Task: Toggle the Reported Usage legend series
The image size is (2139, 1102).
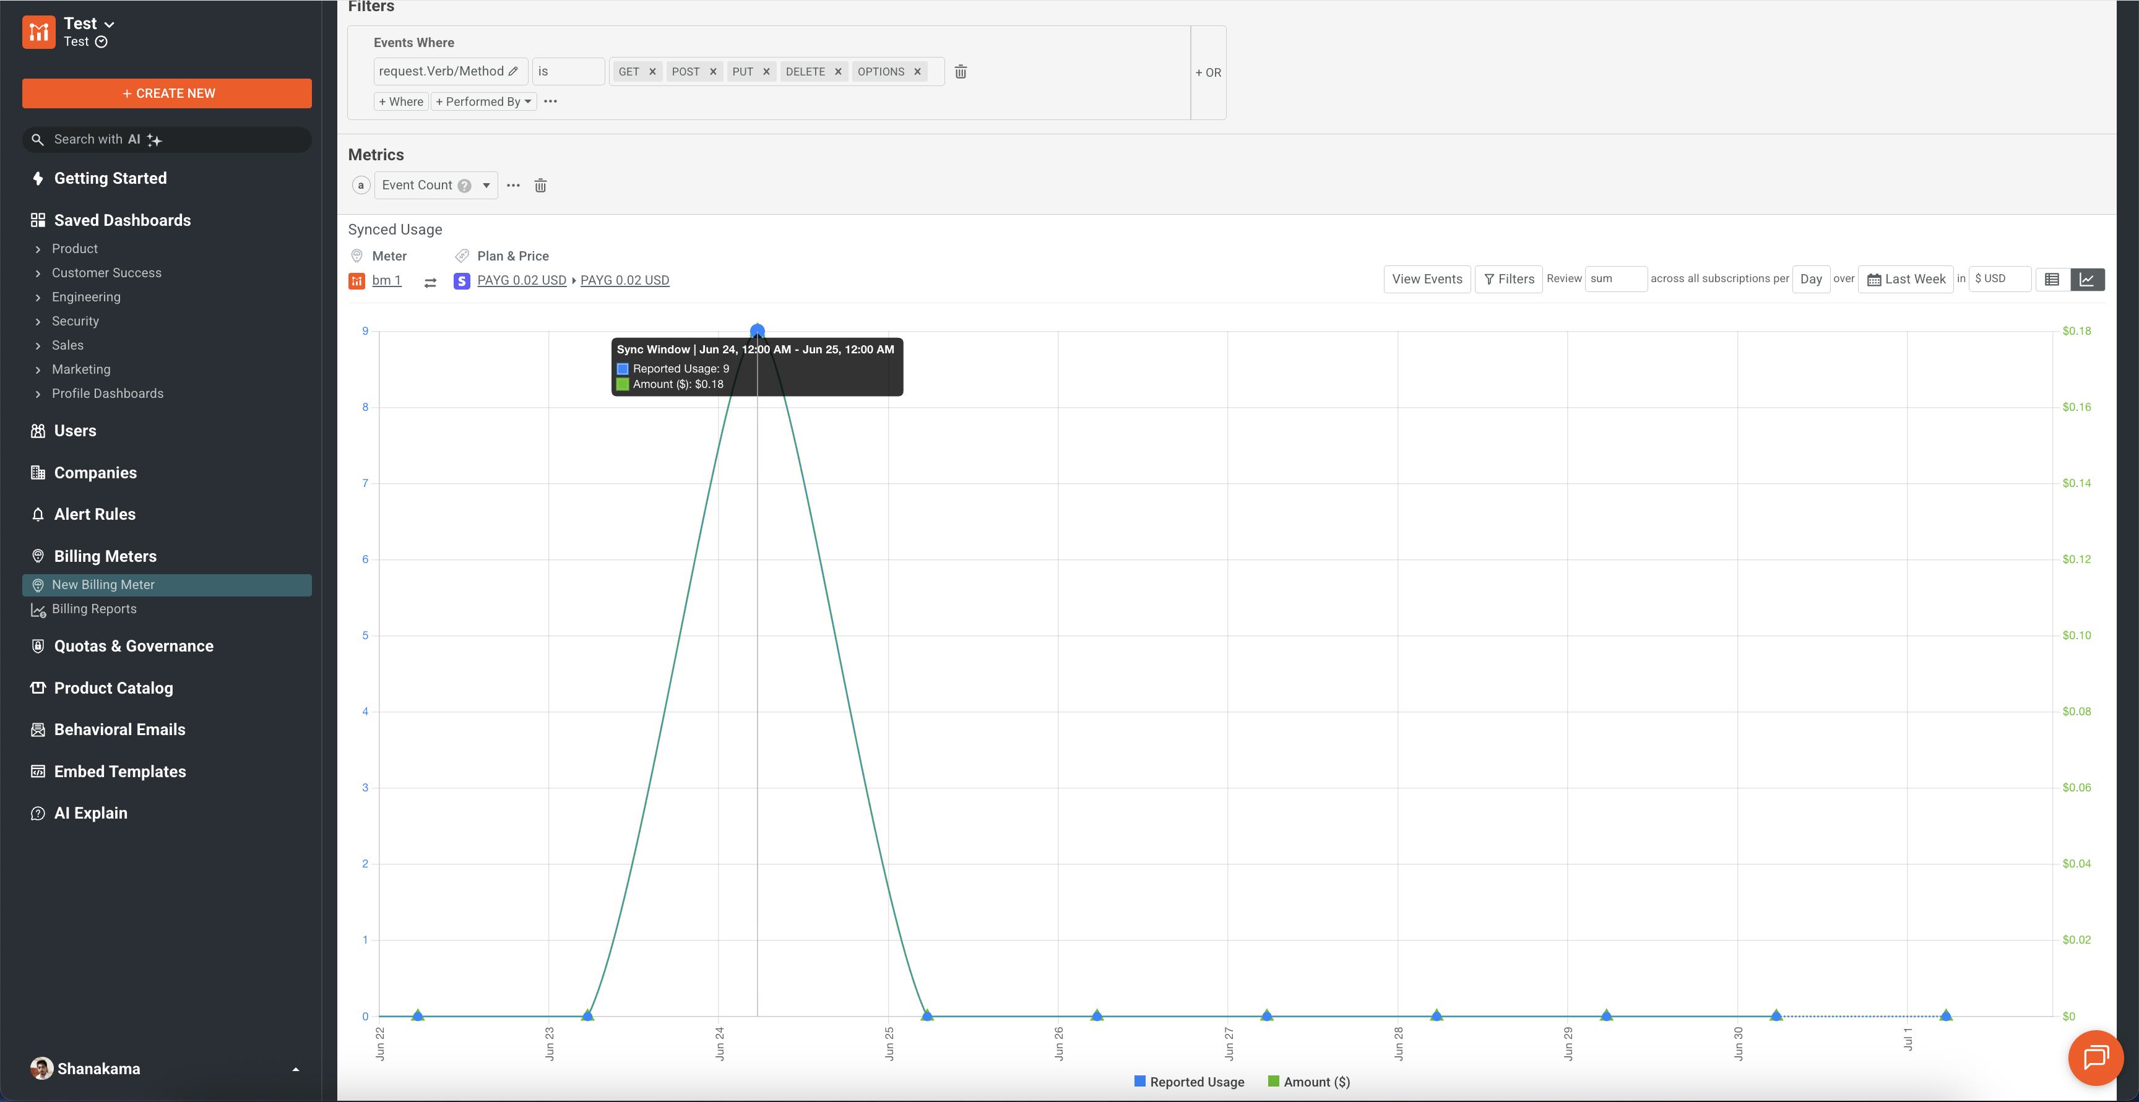Action: [x=1189, y=1082]
